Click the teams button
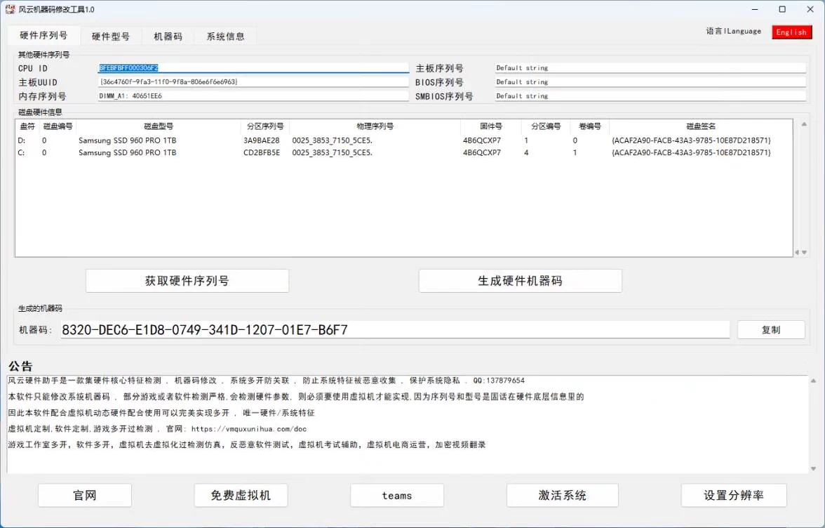Screen dimensions: 825x528 (396, 495)
